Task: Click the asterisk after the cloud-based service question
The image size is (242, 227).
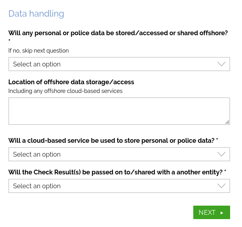Action: point(217,140)
